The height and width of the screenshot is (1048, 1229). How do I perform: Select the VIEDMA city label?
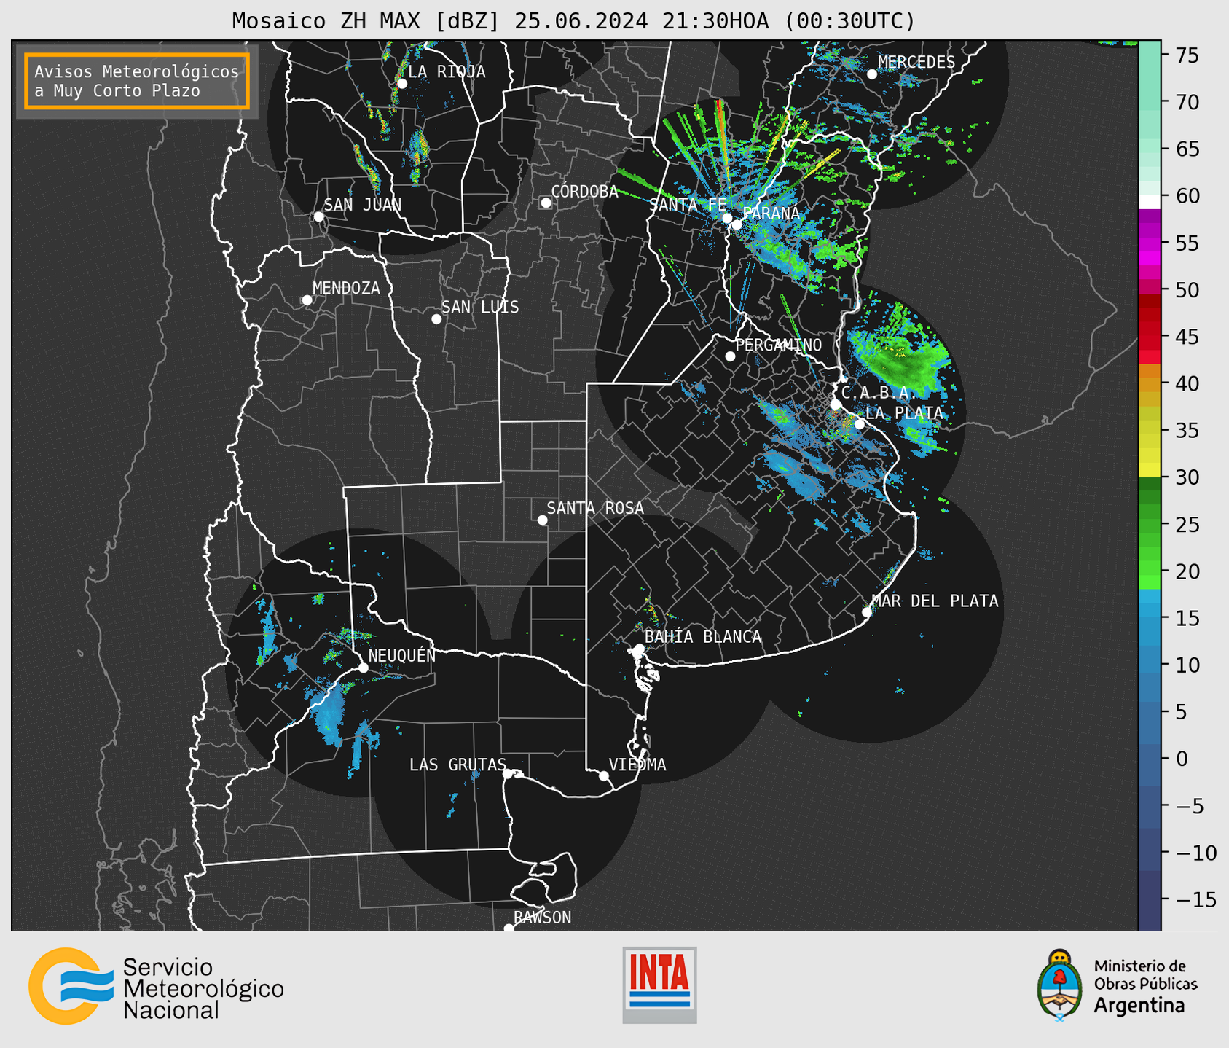click(637, 765)
